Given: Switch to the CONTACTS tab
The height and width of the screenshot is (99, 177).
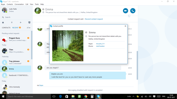Looking at the screenshot, I should (x=6, y=28).
